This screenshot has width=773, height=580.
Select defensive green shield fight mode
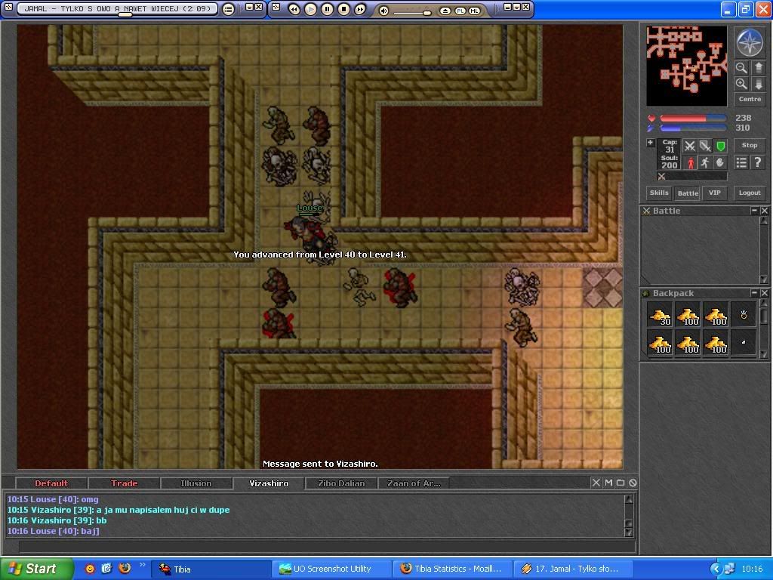click(720, 146)
